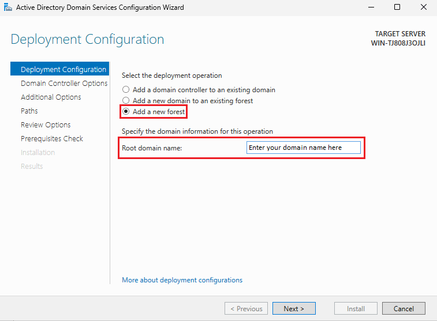Go to the Deployment Configuration step
The width and height of the screenshot is (437, 321).
(59, 69)
